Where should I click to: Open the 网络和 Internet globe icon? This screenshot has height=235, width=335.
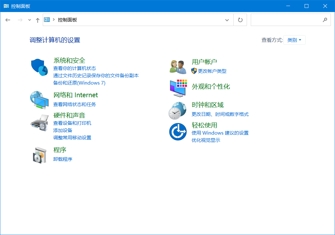coord(40,100)
